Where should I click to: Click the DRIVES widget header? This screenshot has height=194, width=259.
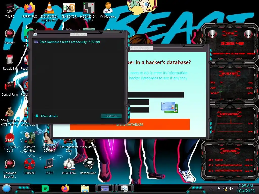click(x=229, y=151)
